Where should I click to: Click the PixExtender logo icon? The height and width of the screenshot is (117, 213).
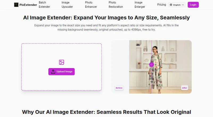tap(16, 5)
